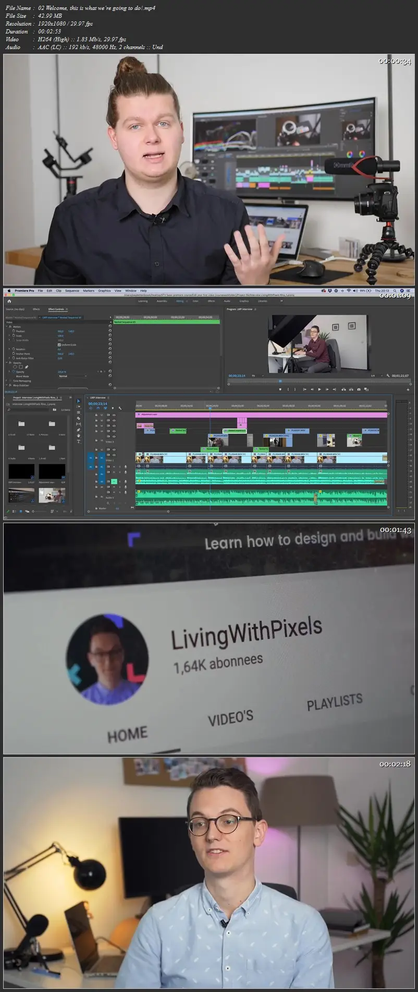The width and height of the screenshot is (418, 992).
Task: Hide the top Adjustment Layer video track
Action: coord(114,415)
